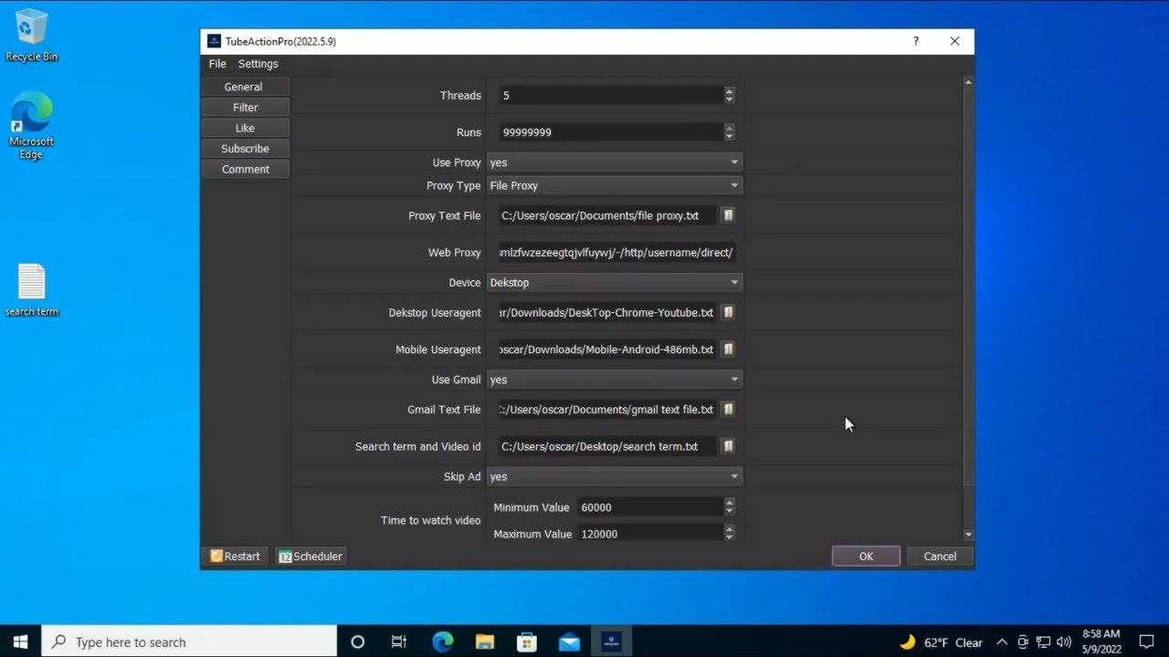Click the scrollbar up arrow
1169x657 pixels.
pyautogui.click(x=968, y=82)
